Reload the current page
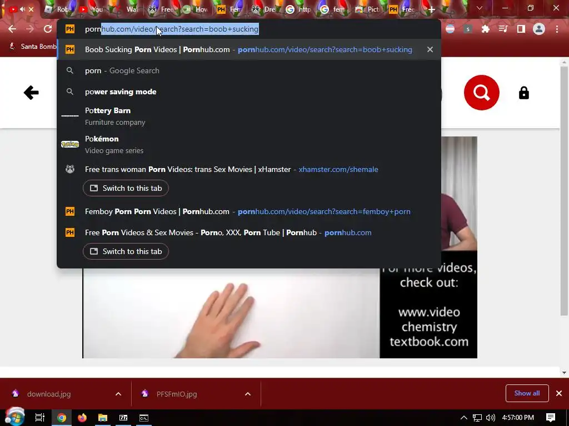569x426 pixels. tap(48, 29)
